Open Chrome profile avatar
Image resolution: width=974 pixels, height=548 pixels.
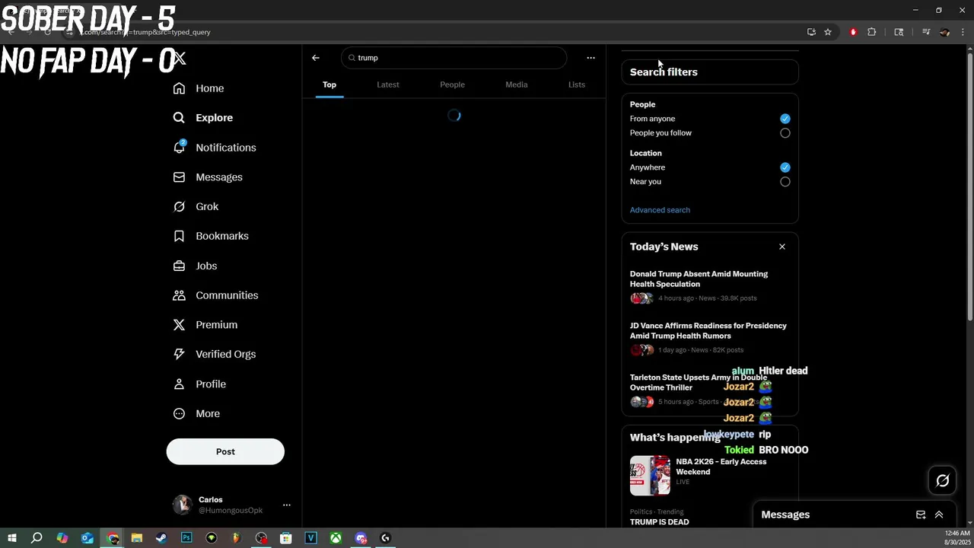click(x=944, y=32)
